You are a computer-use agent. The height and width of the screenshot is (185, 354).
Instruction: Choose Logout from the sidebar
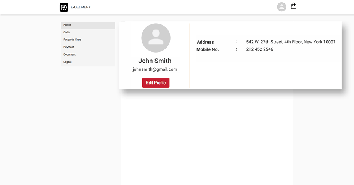click(x=88, y=62)
